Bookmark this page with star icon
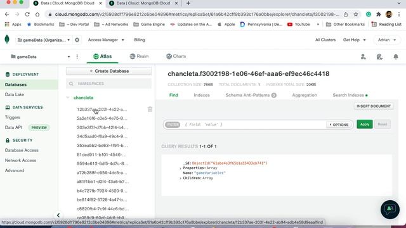The width and height of the screenshot is (406, 228). pos(356,15)
